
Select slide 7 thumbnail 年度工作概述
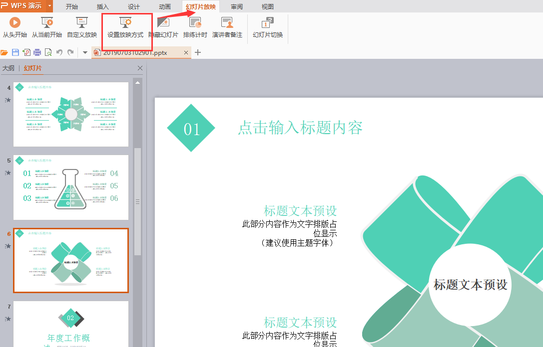coord(70,324)
